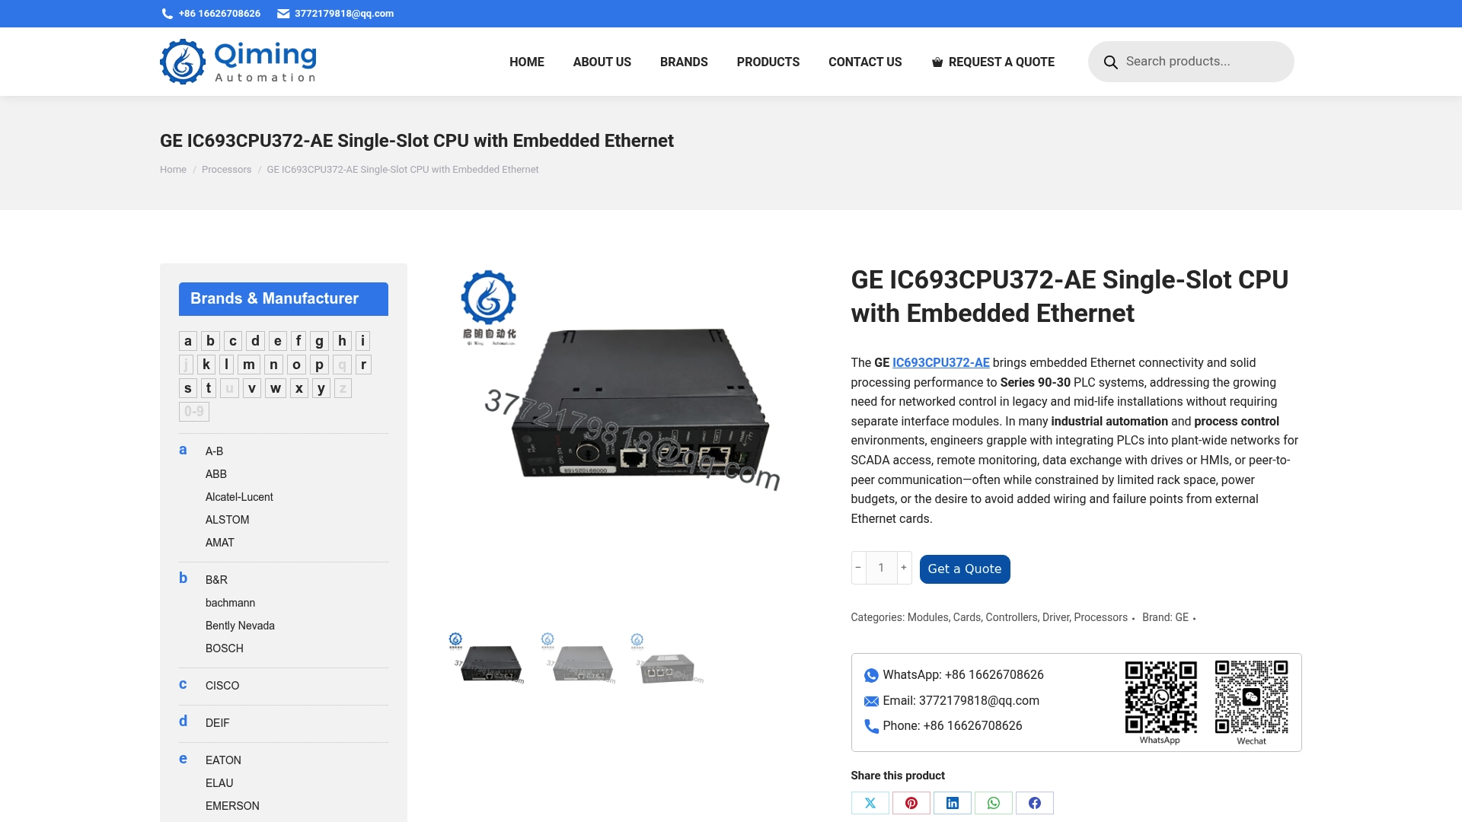Filter brands by letter g
Screen dimensions: 1462x822
[x=320, y=341]
